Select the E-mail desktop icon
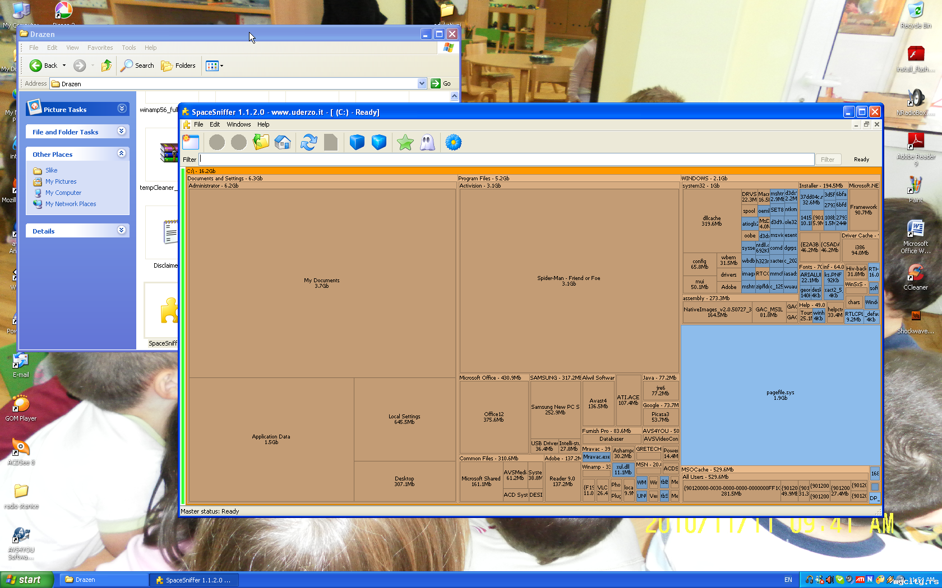This screenshot has width=942, height=588. pos(21,365)
